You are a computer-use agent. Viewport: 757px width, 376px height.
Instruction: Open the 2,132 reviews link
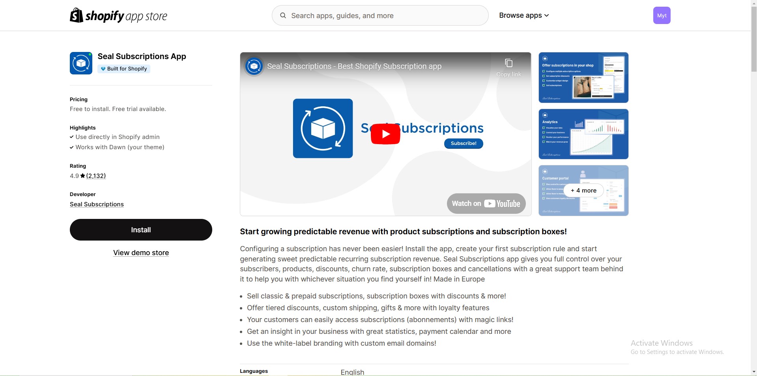pos(96,176)
